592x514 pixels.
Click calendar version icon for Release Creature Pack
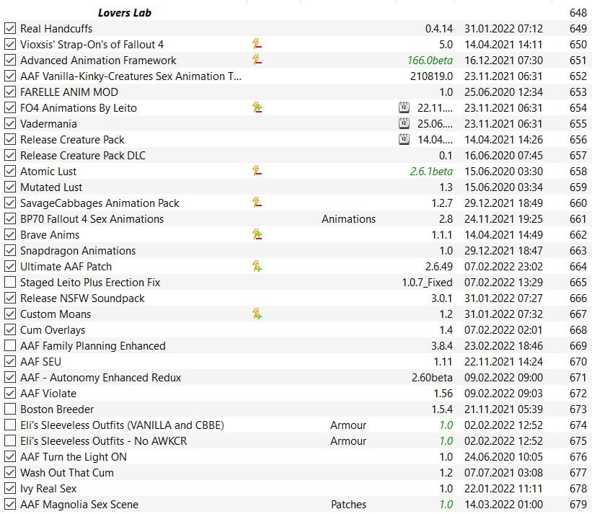click(404, 139)
